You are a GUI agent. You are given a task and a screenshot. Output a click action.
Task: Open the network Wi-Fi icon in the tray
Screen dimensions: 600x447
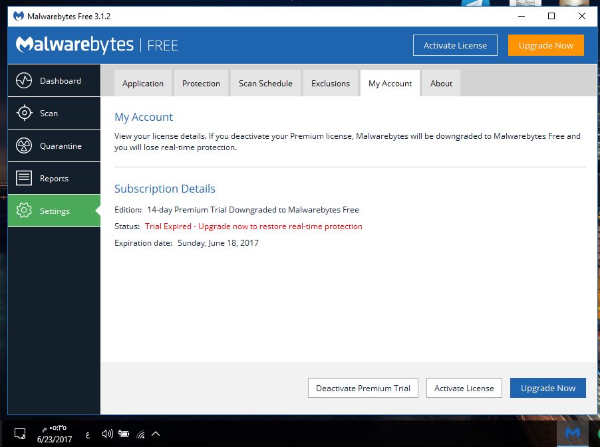point(141,434)
